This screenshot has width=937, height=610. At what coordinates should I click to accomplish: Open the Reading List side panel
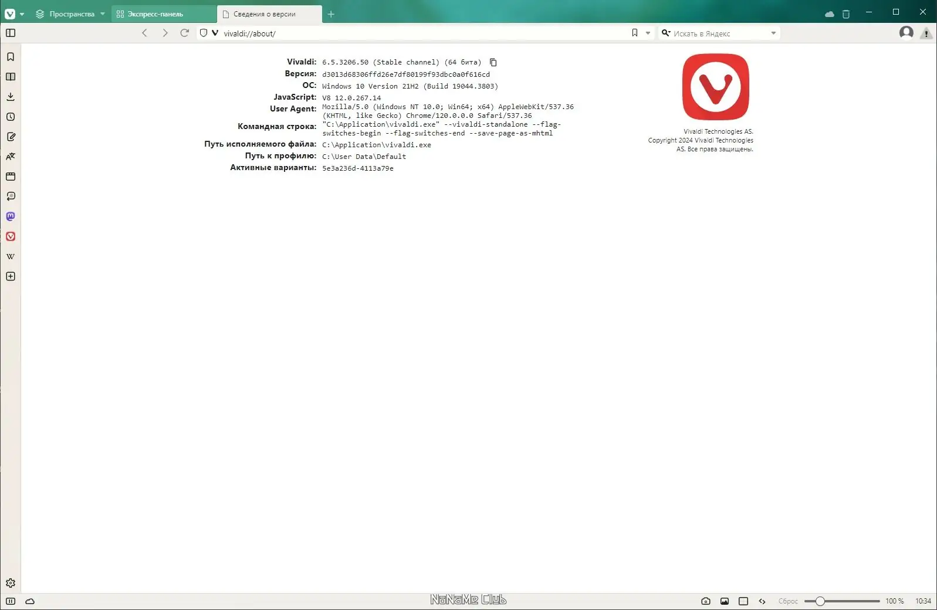point(11,77)
